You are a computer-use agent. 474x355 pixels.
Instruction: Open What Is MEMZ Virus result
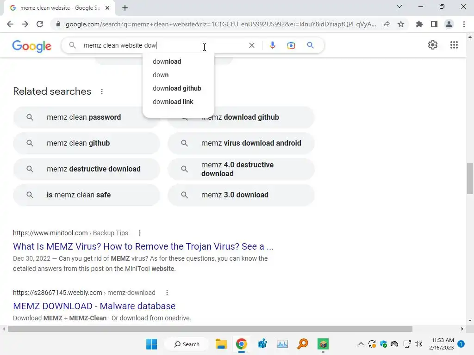coord(143,247)
